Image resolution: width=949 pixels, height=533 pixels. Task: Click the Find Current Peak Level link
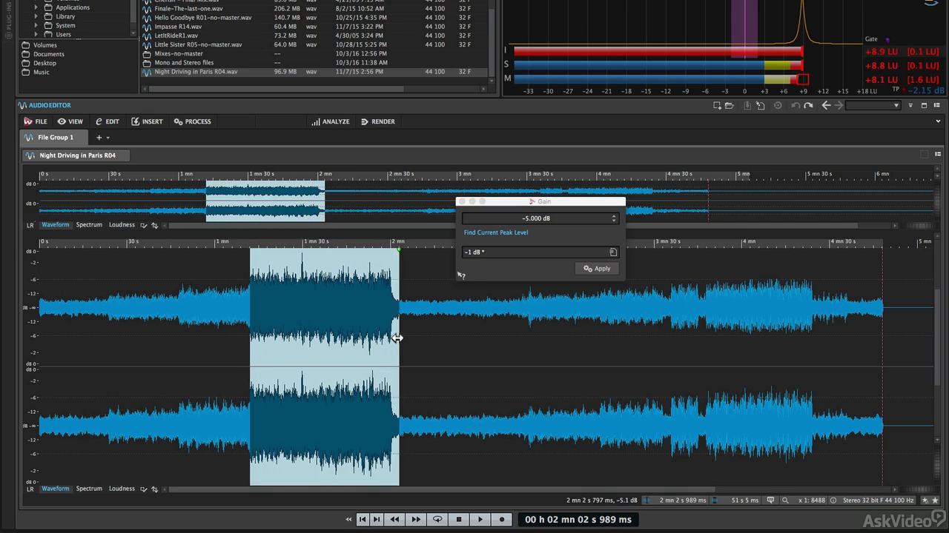[x=496, y=232]
